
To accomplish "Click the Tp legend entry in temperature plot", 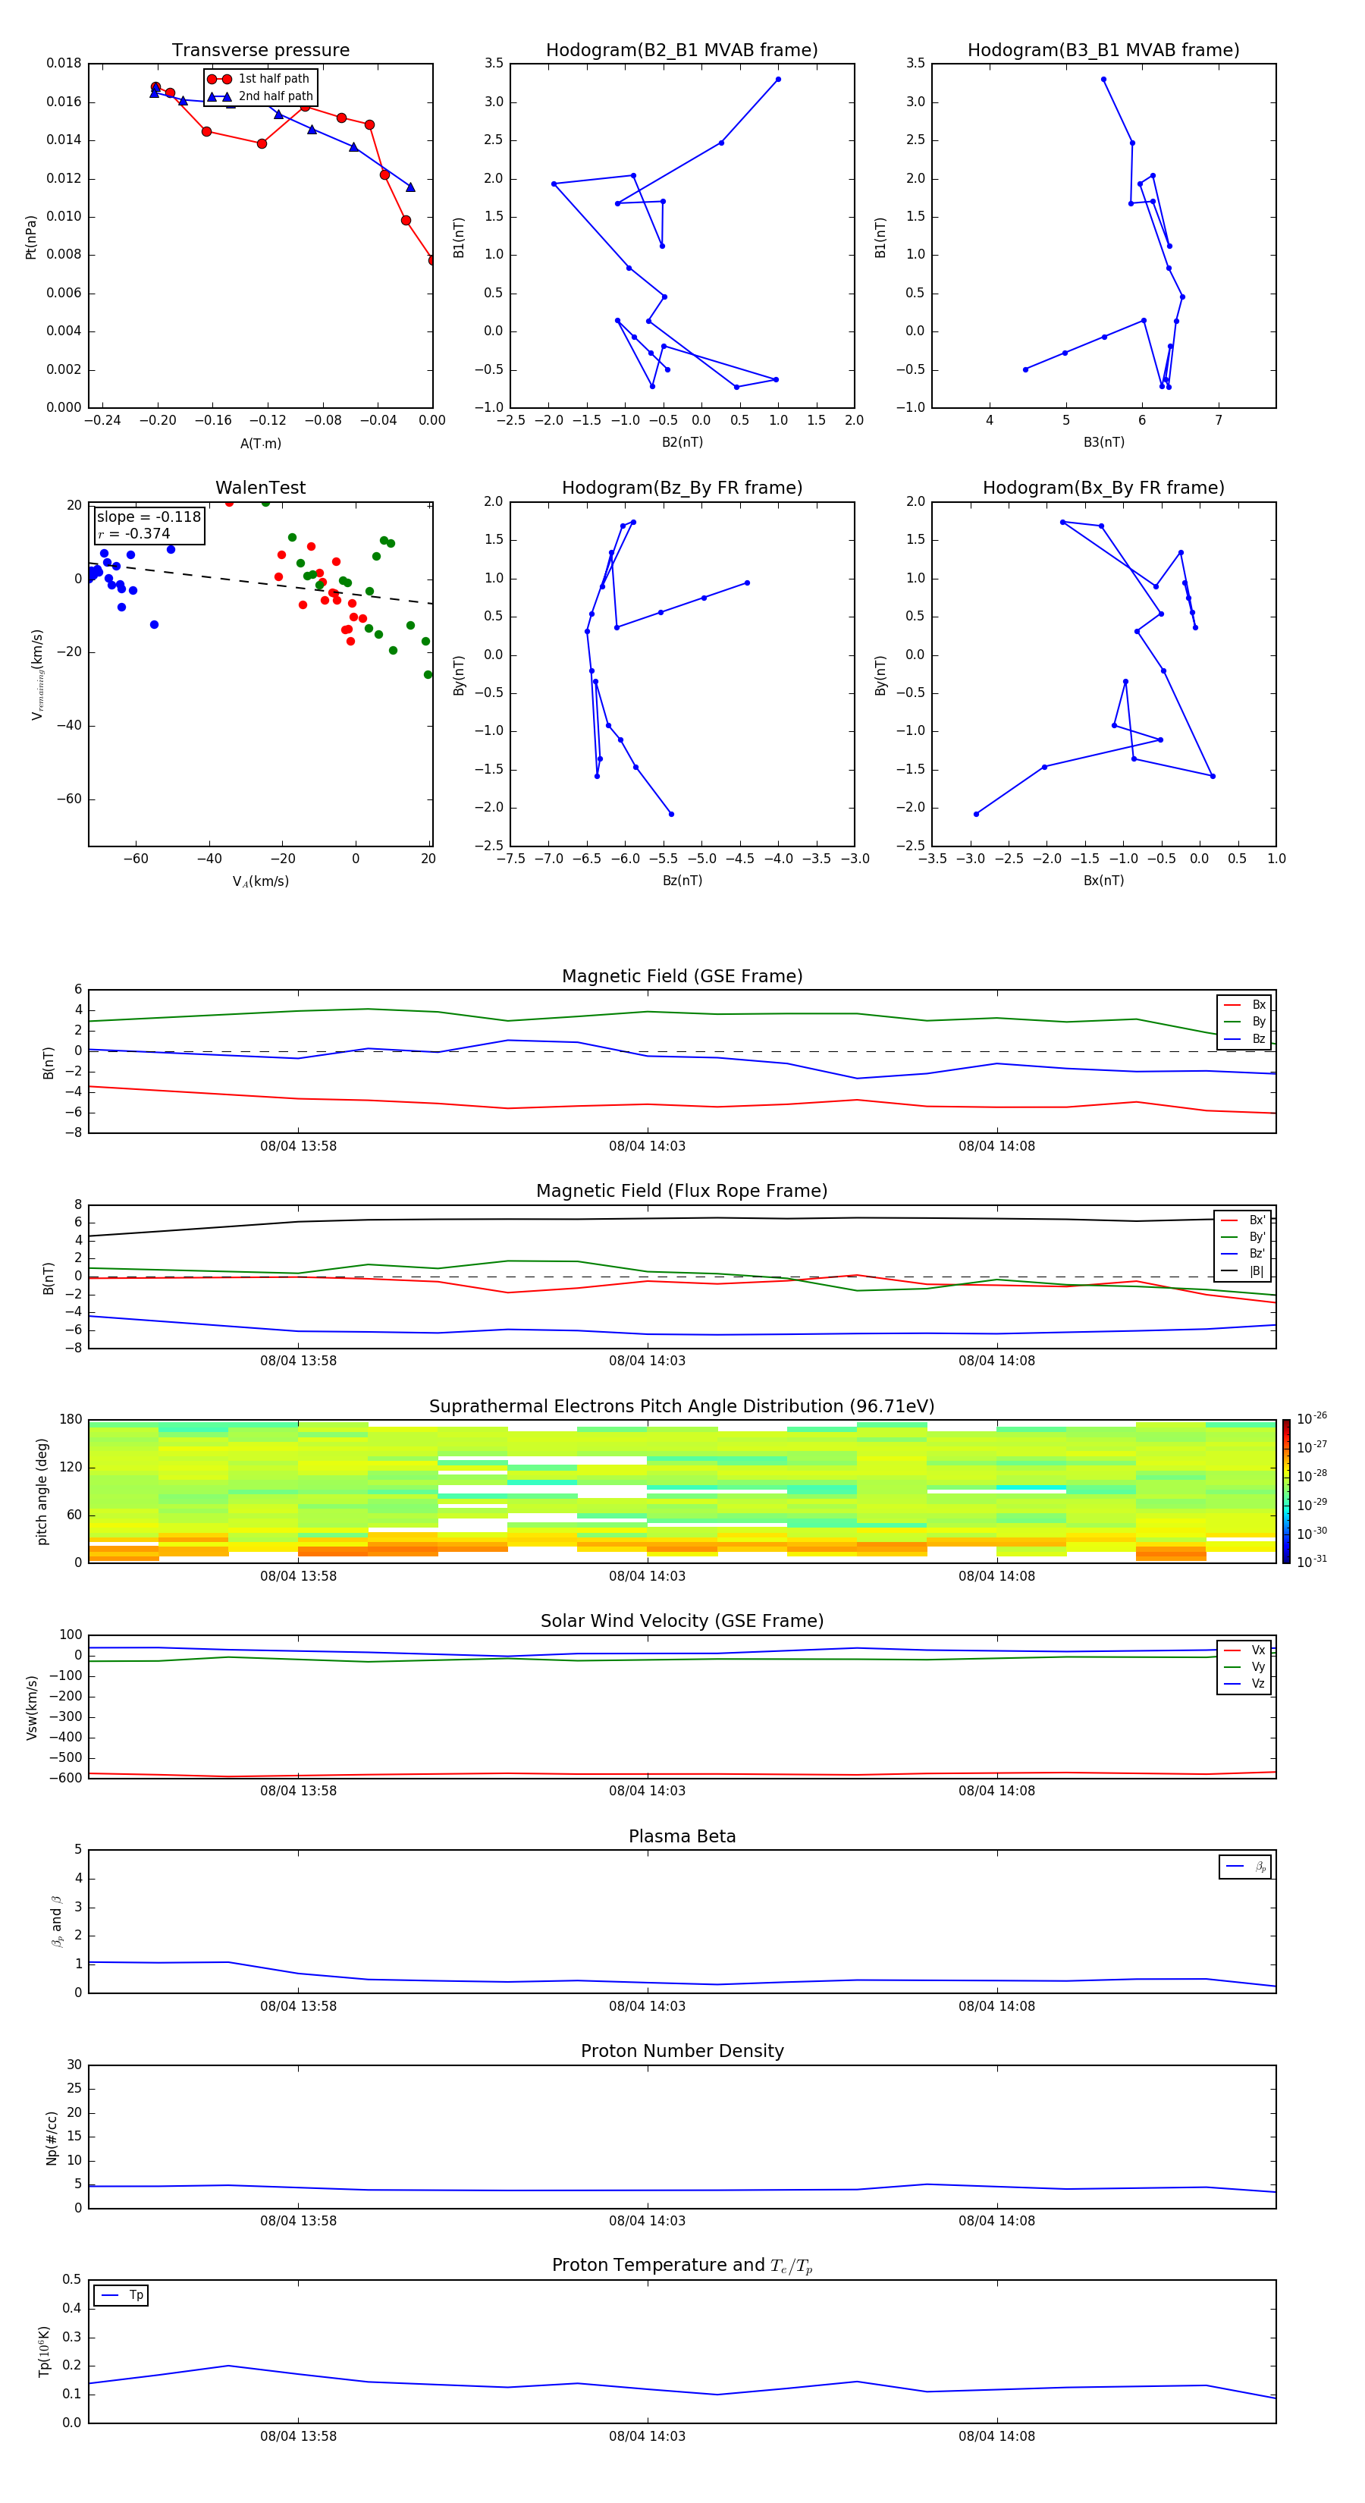I will click(x=121, y=2295).
